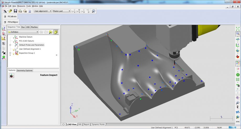Image resolution: width=241 pixels, height=129 pixels.
Task: Select the Machine Datum tree item
Action: click(26, 37)
